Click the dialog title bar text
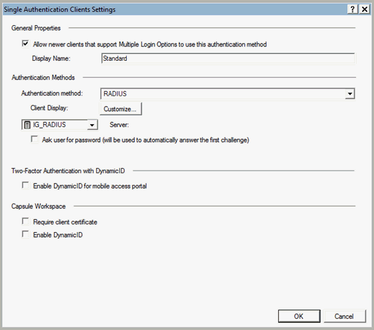The height and width of the screenshot is (330, 374). coord(60,9)
